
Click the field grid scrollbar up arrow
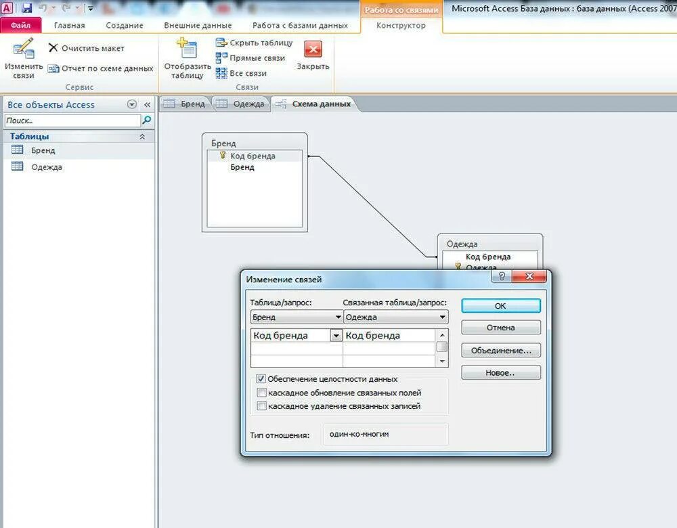pyautogui.click(x=442, y=334)
